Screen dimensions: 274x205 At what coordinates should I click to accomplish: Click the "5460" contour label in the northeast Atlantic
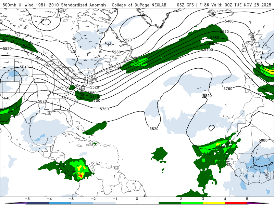(x=229, y=21)
